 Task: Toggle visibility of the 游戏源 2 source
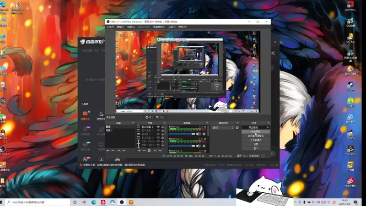click(158, 134)
